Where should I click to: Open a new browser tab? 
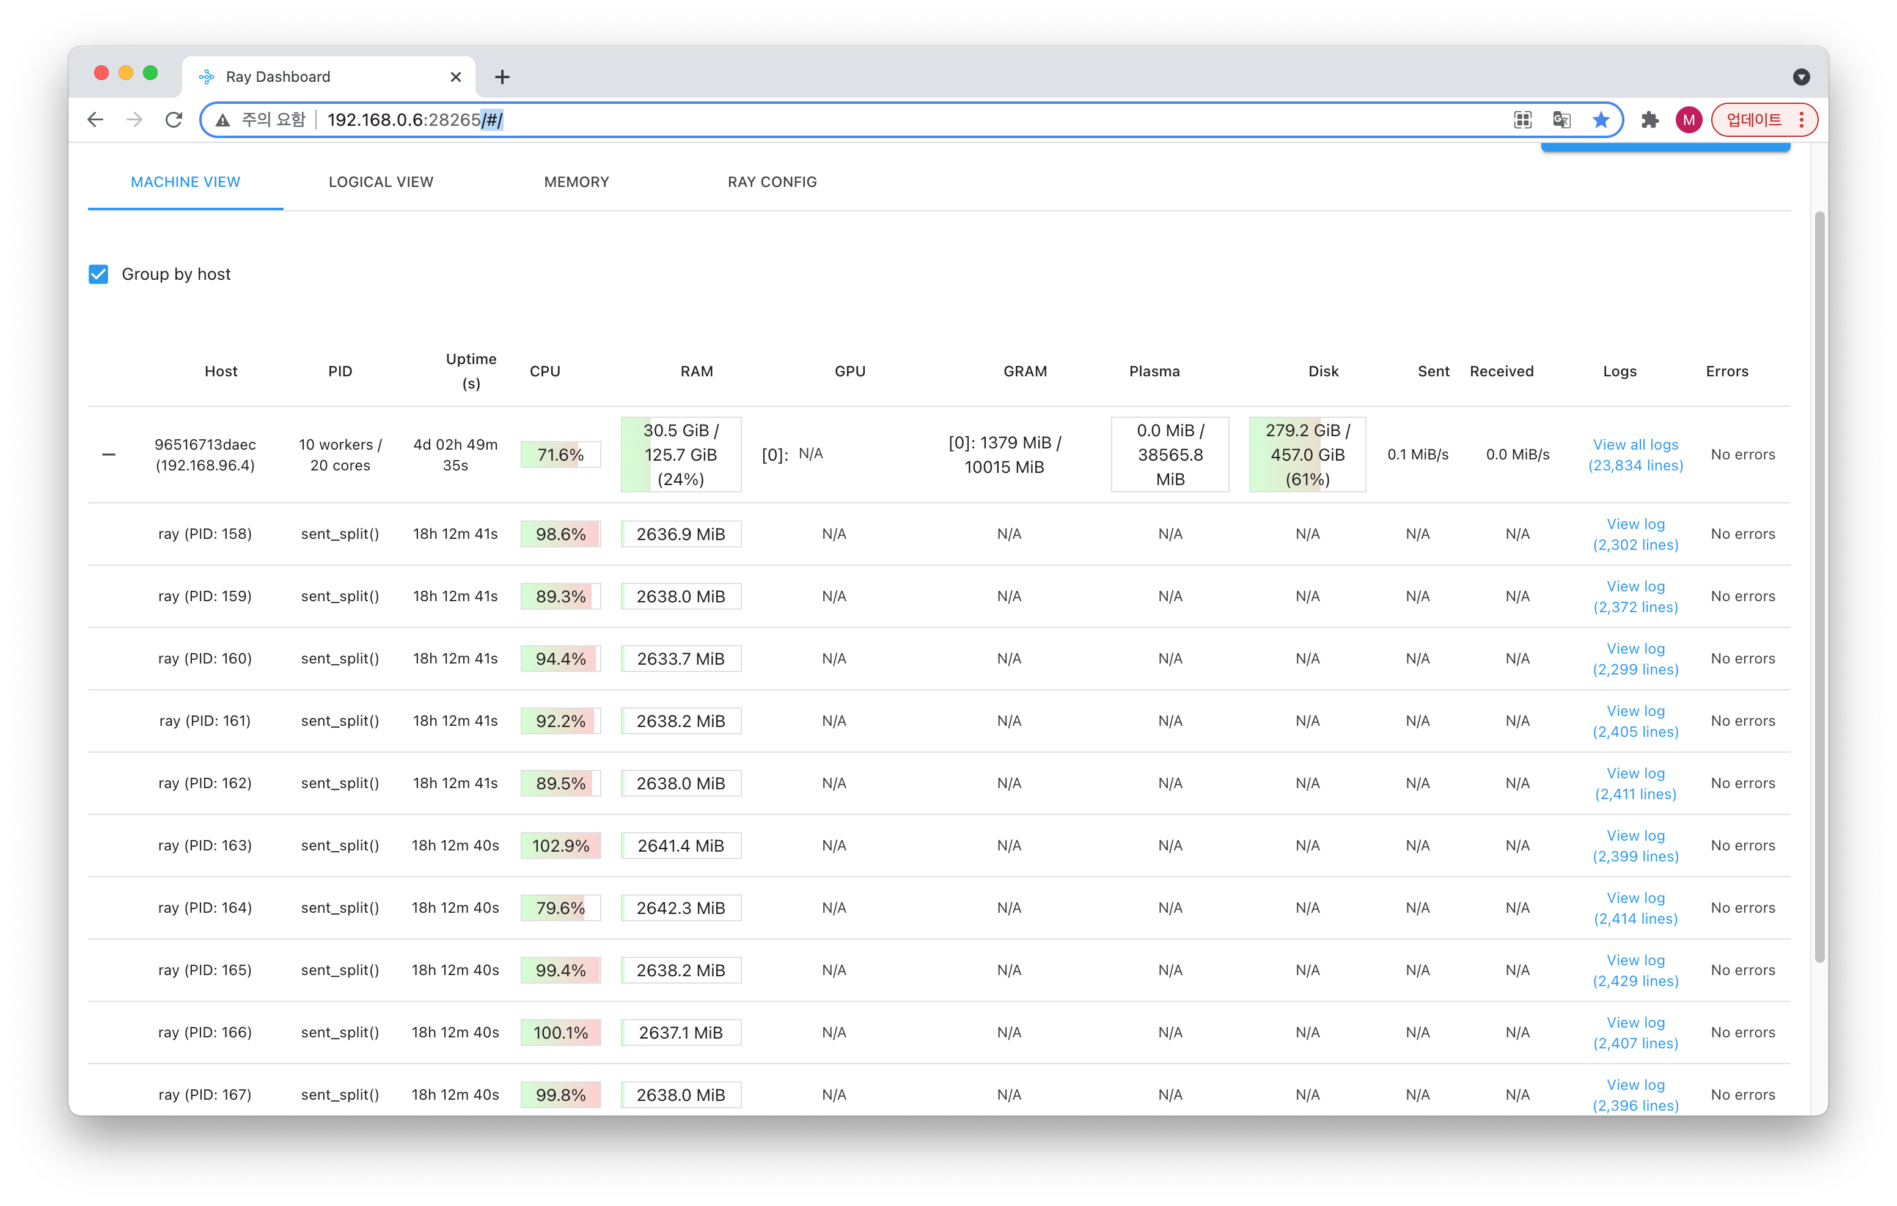(502, 77)
